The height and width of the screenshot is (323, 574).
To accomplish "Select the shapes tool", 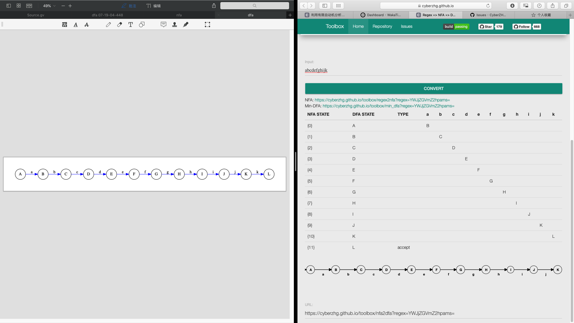I will point(142,25).
